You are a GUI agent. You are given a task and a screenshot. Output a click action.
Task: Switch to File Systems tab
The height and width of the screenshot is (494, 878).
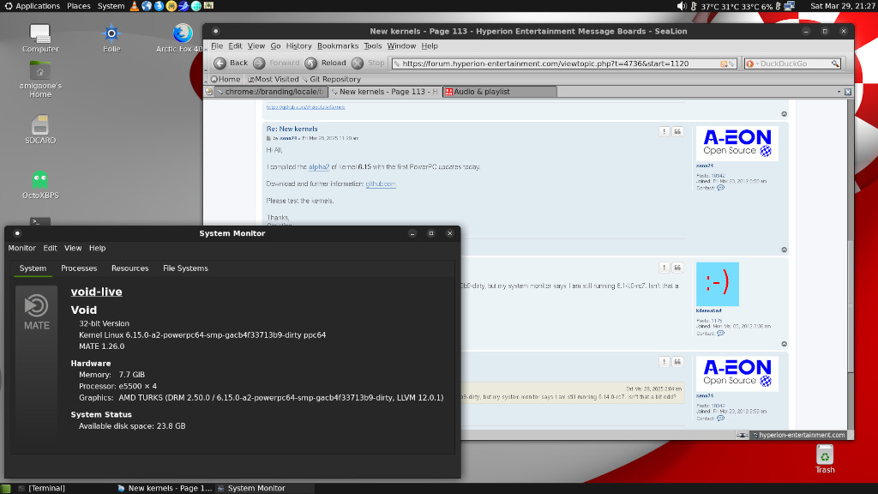[185, 268]
